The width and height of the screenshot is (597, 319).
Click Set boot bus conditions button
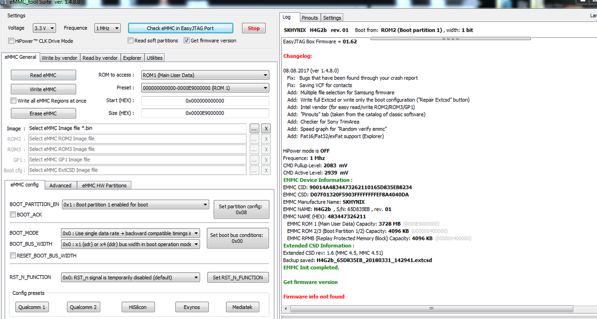pyautogui.click(x=237, y=238)
